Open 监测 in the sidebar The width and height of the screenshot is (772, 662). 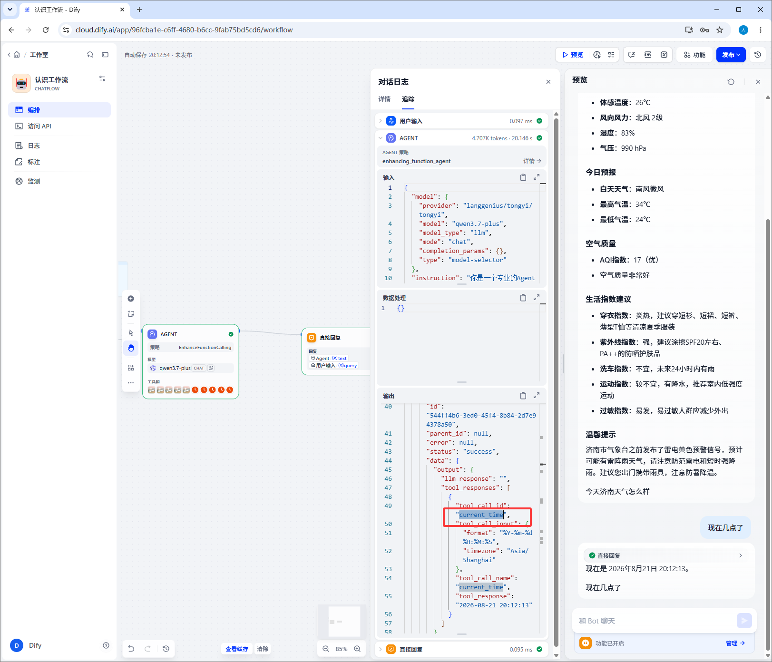(x=59, y=181)
